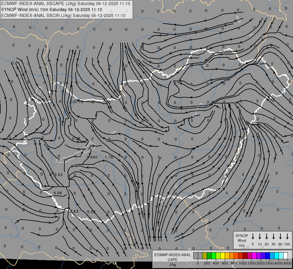Pick the dark green CAPE swatch
This screenshot has height=269, width=293.
209,256
